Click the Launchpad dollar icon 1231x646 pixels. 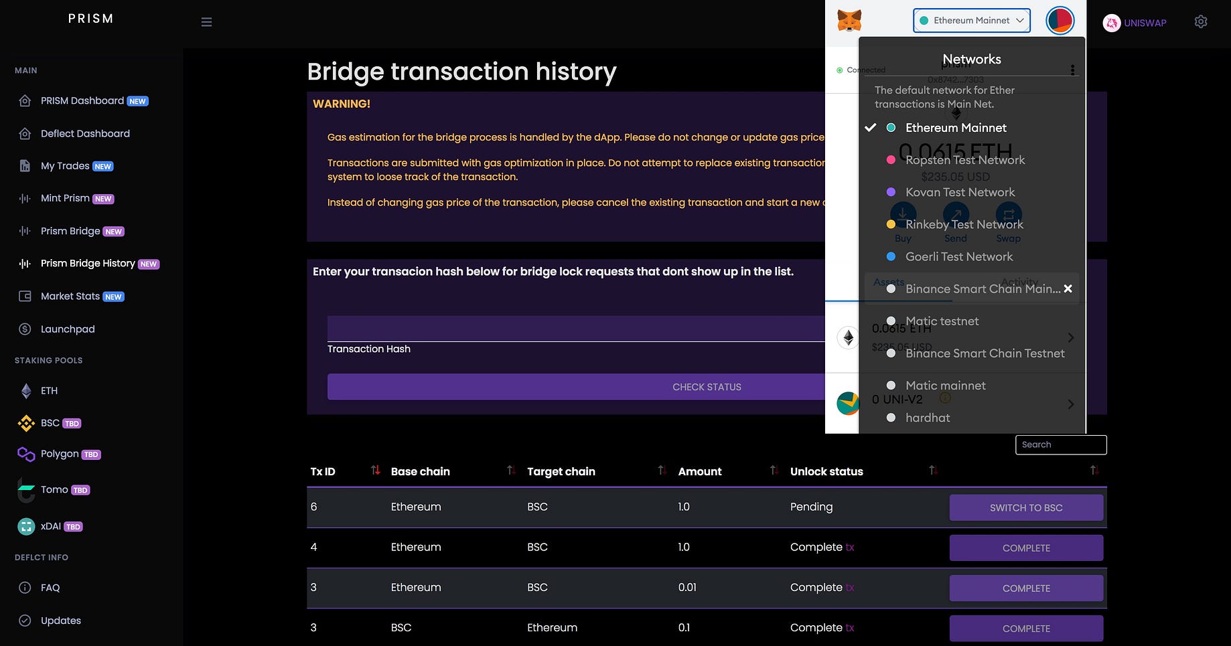[25, 329]
